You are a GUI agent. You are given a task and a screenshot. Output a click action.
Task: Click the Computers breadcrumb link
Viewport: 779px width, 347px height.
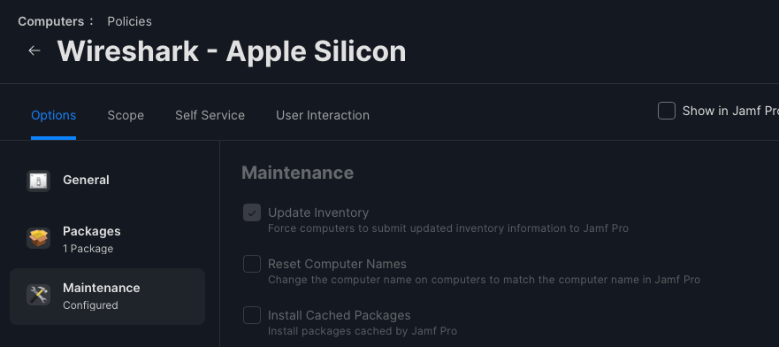pos(51,21)
